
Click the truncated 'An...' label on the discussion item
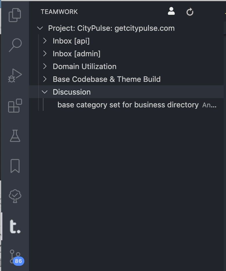209,105
